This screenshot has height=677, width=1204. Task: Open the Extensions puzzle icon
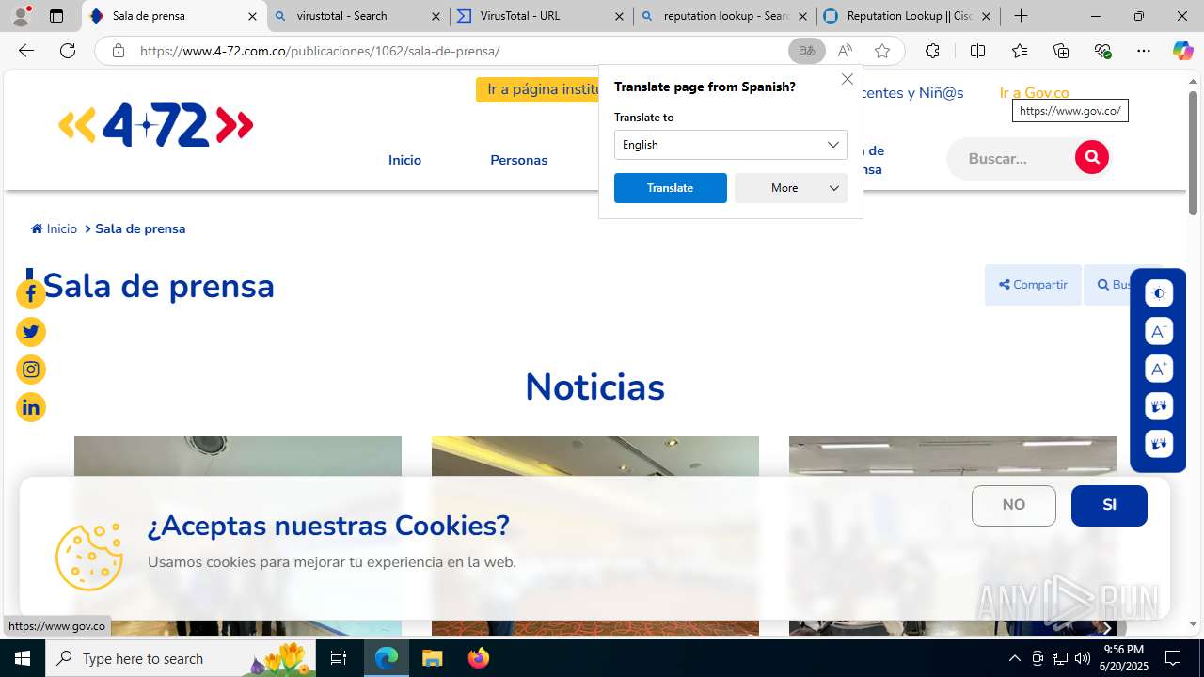coord(932,51)
